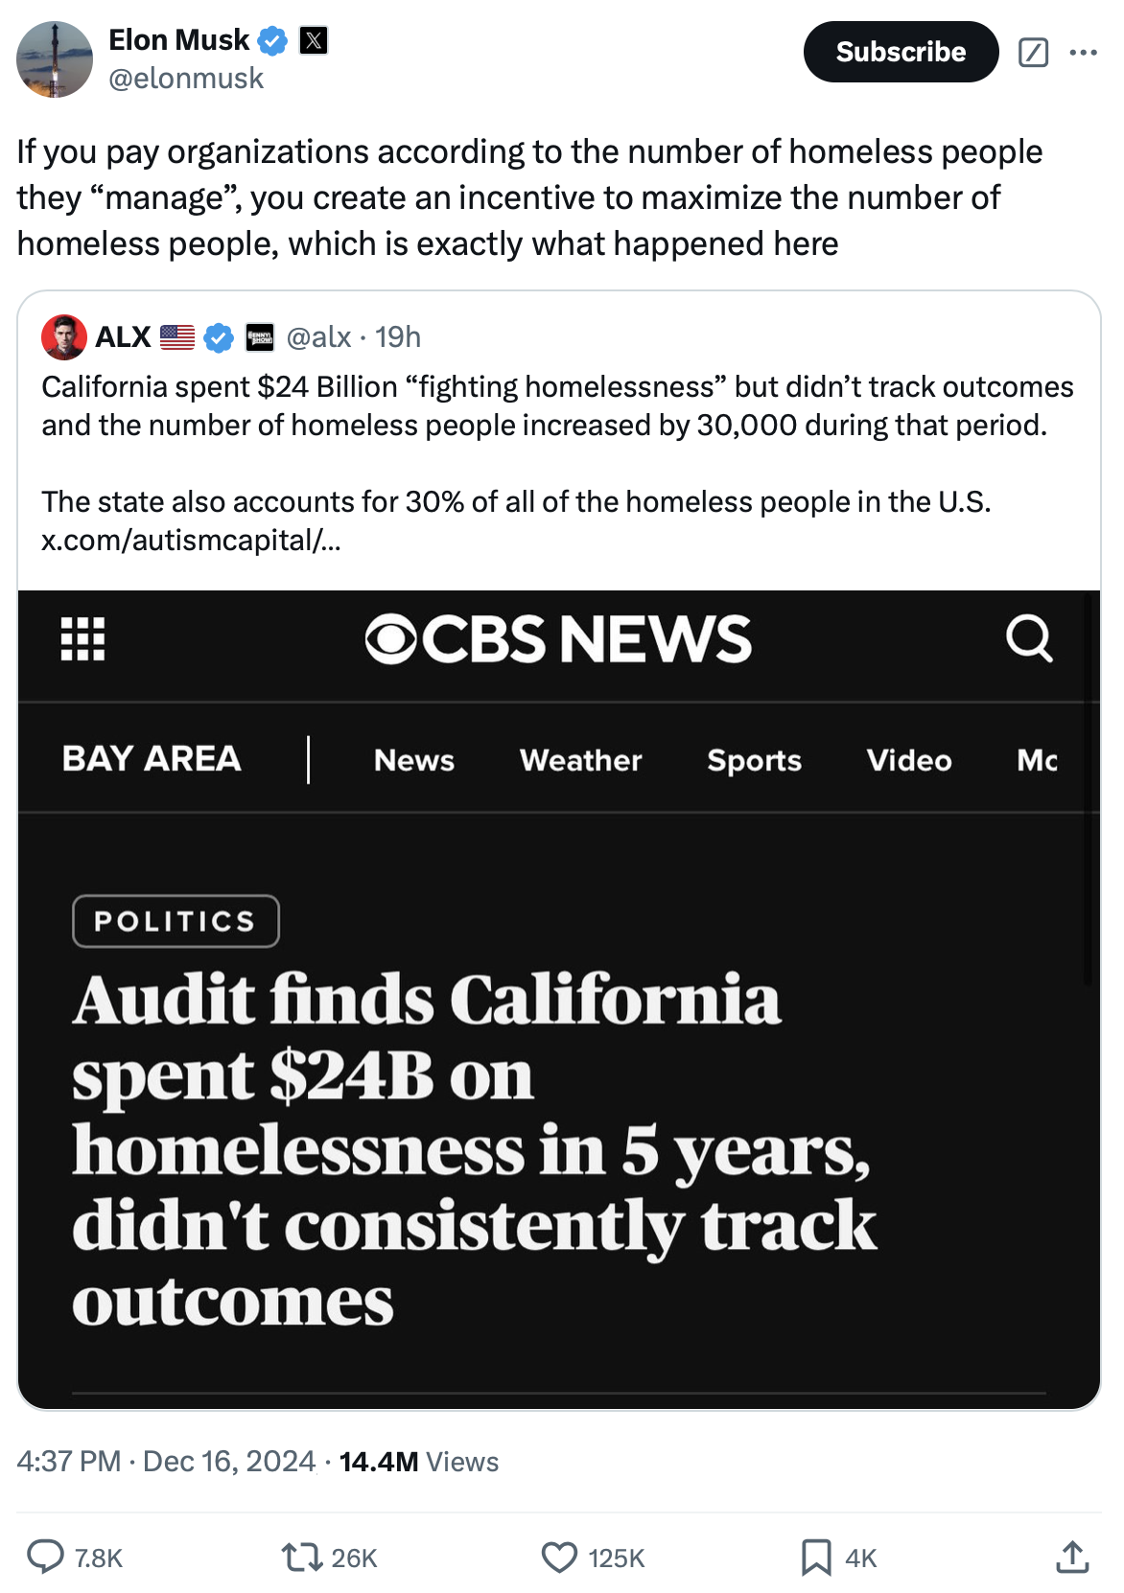Image resolution: width=1124 pixels, height=1593 pixels.
Task: Like the tweet with the heart icon
Action: pyautogui.click(x=559, y=1557)
